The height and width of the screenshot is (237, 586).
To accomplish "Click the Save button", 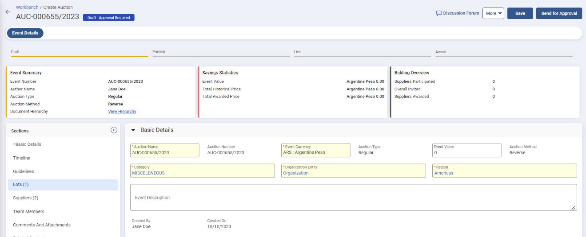I will 520,13.
